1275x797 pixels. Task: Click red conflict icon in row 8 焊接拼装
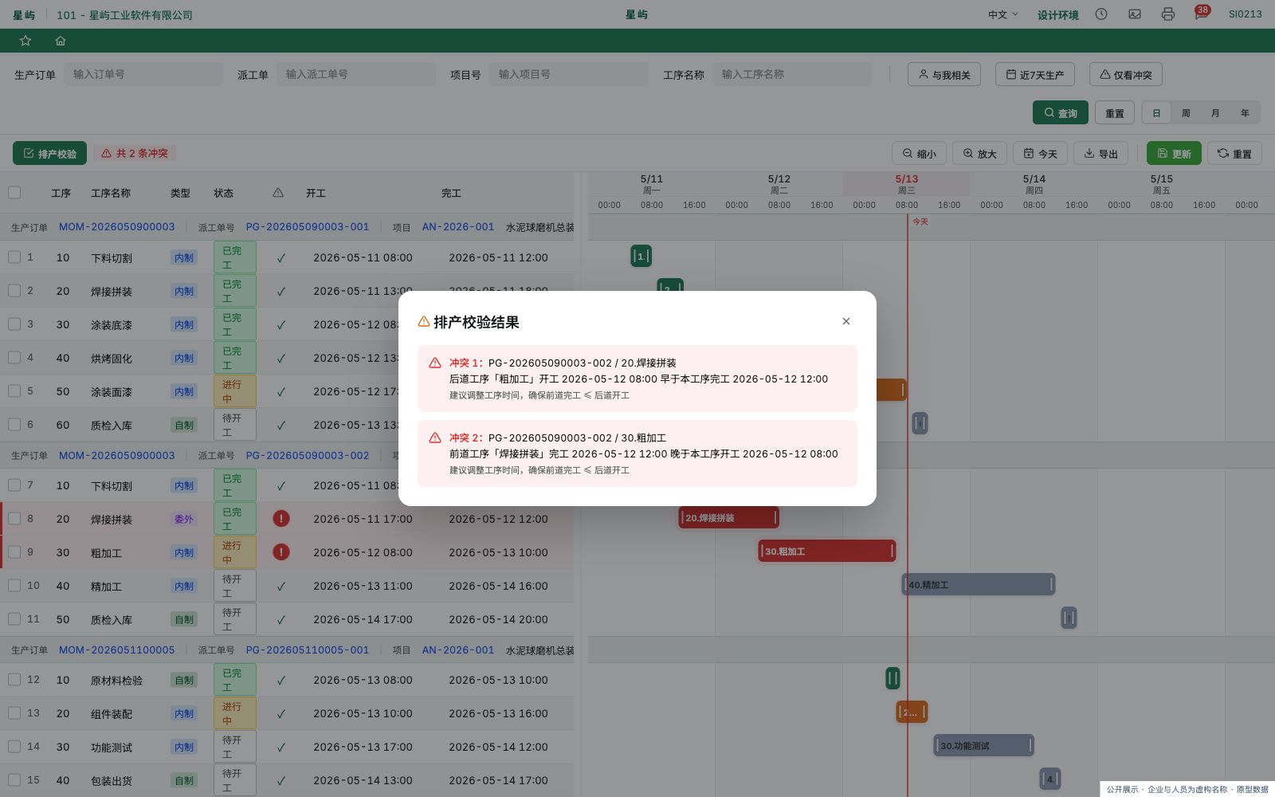point(281,518)
